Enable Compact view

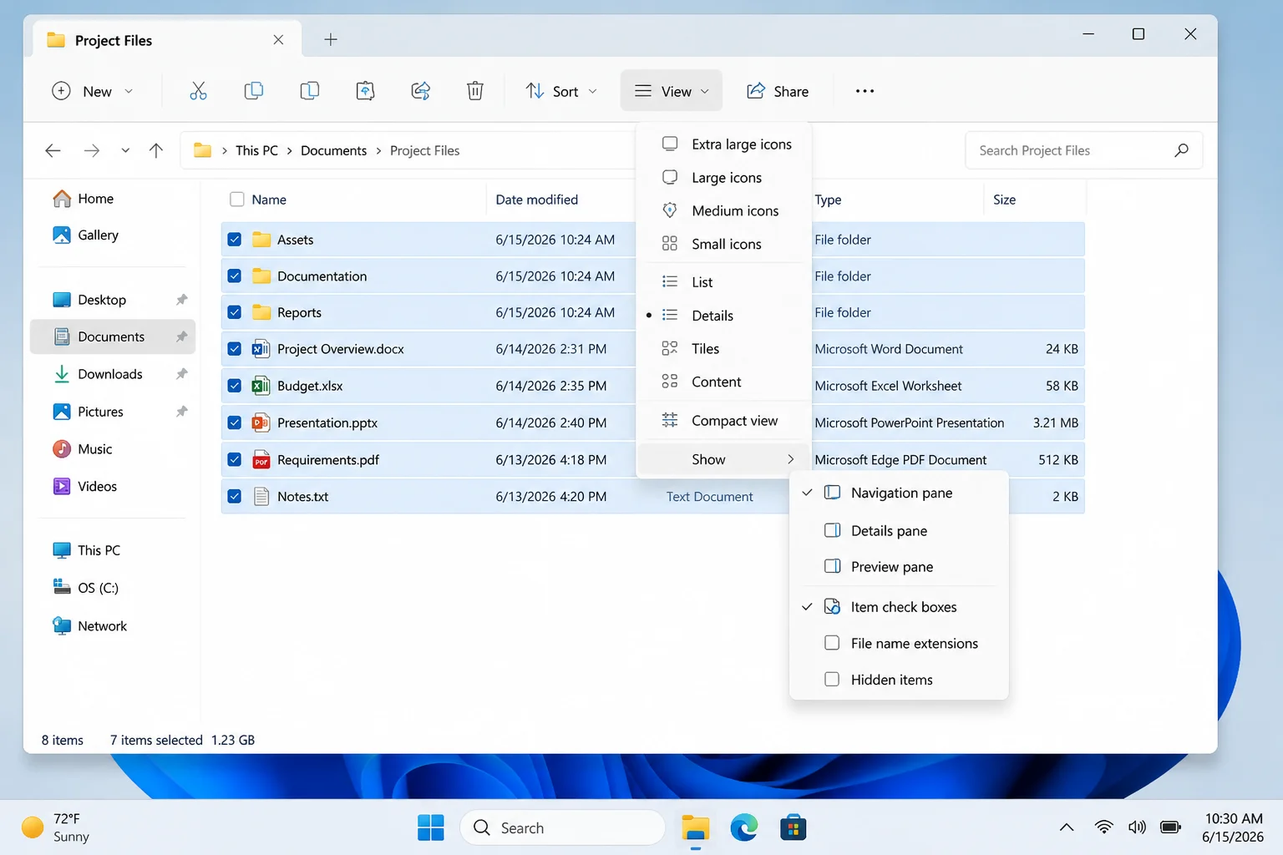coord(723,421)
